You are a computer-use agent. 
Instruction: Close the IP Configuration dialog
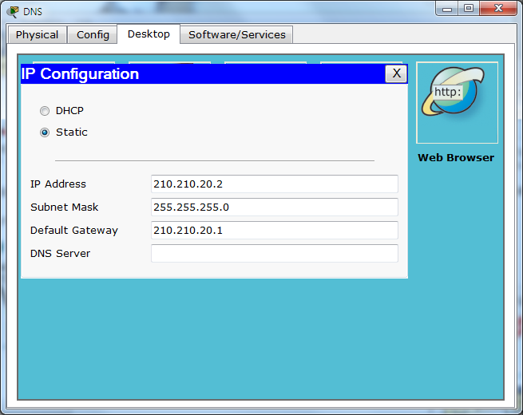396,73
